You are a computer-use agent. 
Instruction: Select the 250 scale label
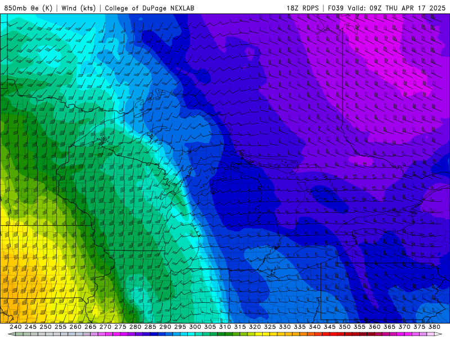click(x=46, y=327)
